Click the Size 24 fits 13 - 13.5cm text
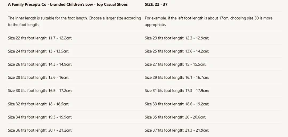288x137 pixels. coord(39,51)
